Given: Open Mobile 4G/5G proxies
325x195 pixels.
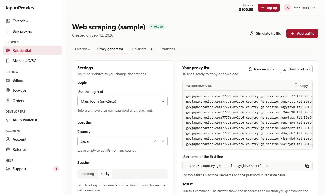Looking at the screenshot, I should pos(32,61).
